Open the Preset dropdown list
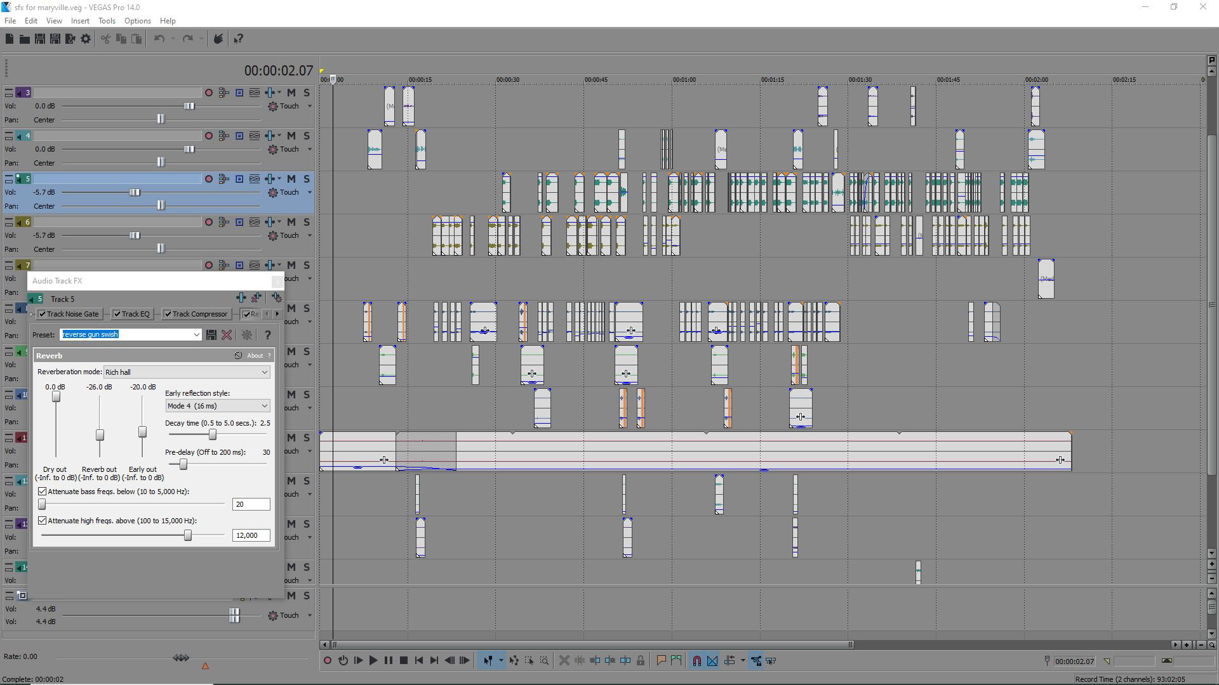 [x=196, y=335]
